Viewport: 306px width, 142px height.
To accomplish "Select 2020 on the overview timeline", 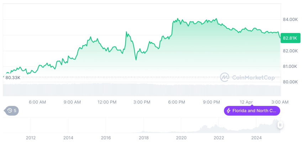I will point(181,138).
